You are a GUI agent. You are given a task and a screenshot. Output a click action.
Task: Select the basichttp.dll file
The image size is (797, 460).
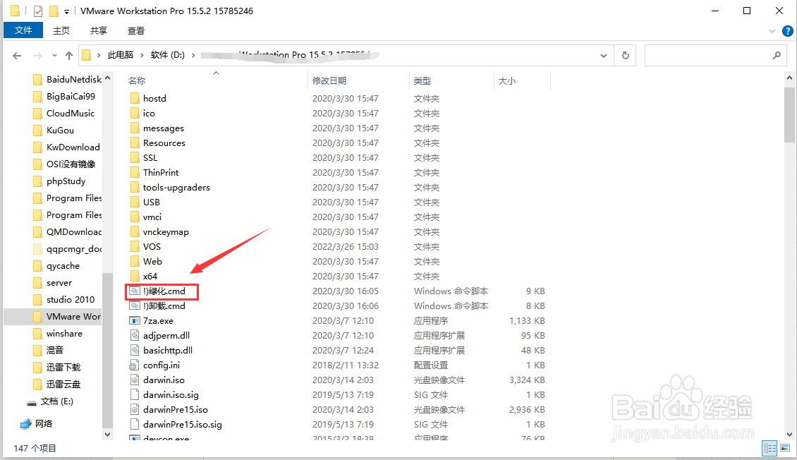point(168,350)
